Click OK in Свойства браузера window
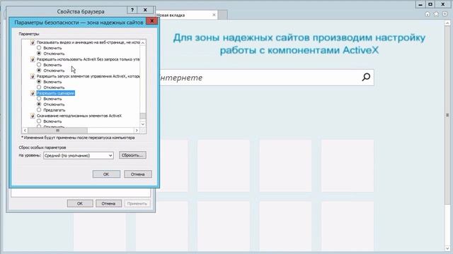The height and width of the screenshot is (254, 453). click(80, 204)
